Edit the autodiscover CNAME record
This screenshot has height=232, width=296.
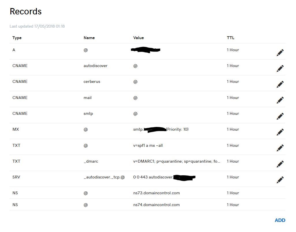pyautogui.click(x=280, y=69)
